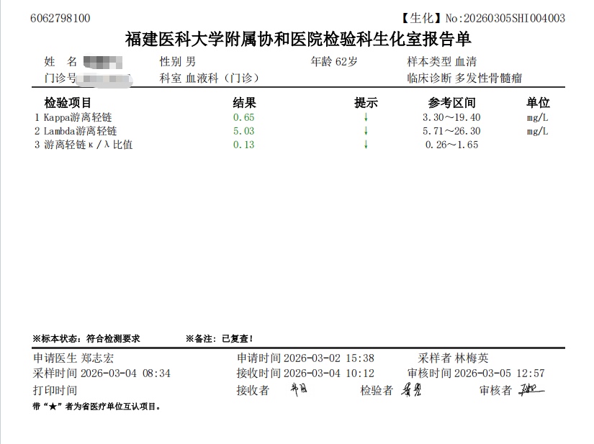This screenshot has width=594, height=444.
Task: Select the Kappa result value 0.65
Action: 243,117
